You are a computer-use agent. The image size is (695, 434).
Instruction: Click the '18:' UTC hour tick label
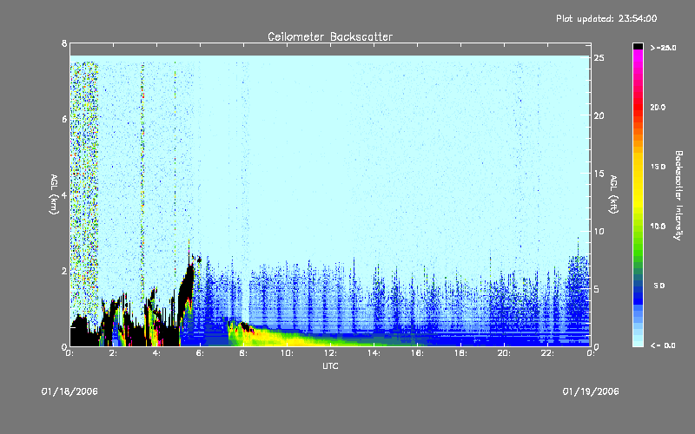(460, 353)
